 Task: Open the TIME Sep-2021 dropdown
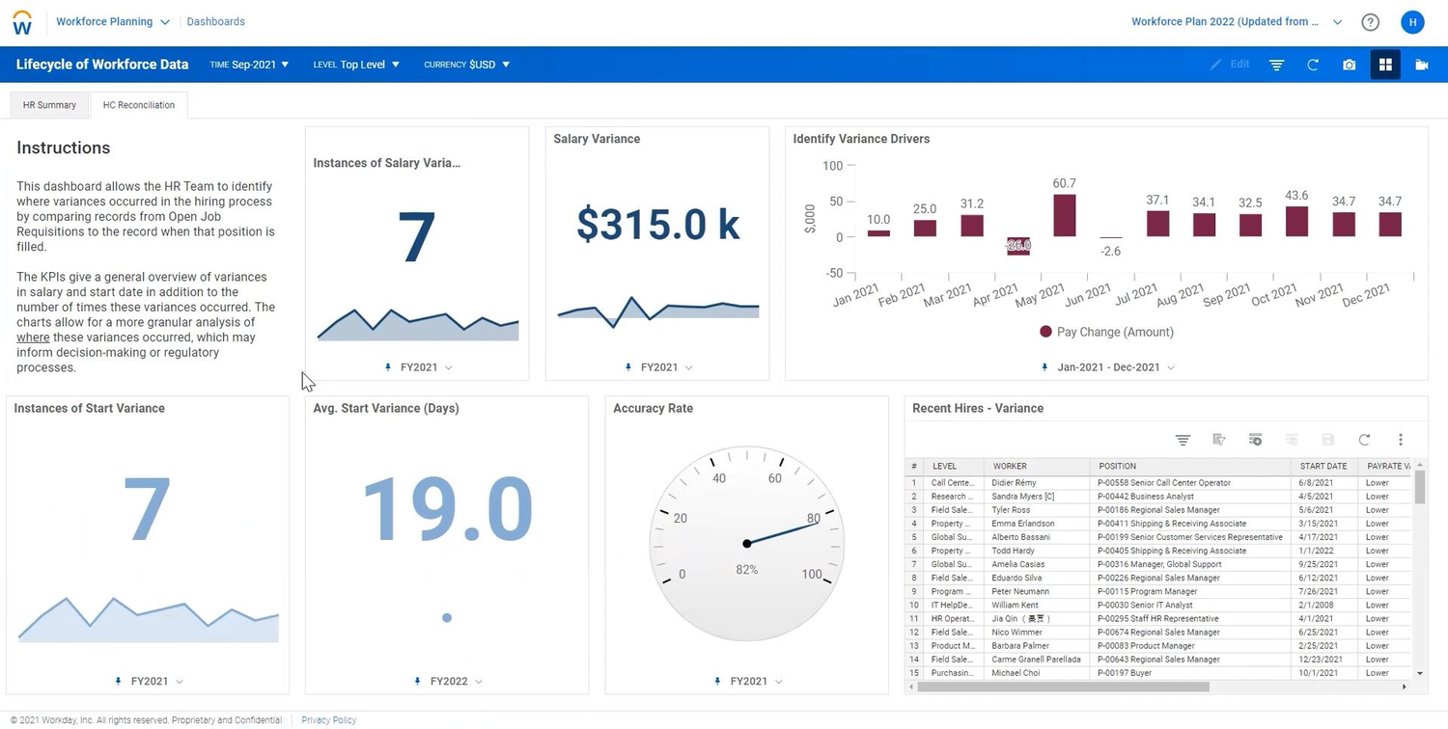(248, 65)
